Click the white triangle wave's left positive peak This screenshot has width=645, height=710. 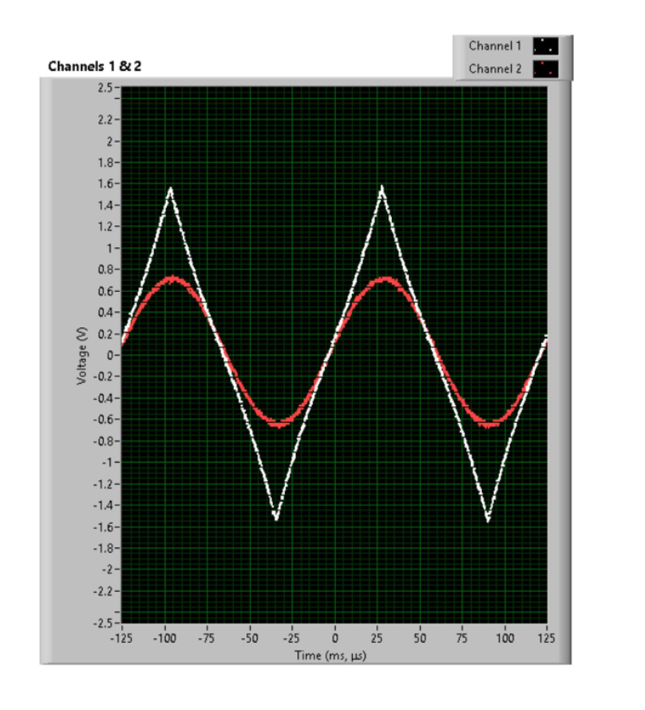click(170, 189)
